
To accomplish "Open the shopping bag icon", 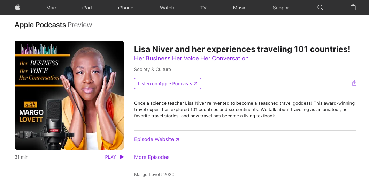I will (353, 7).
